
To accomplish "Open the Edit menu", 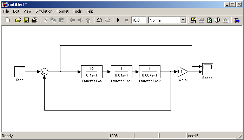I will click(x=16, y=11).
